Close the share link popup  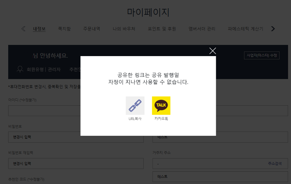coord(213,51)
